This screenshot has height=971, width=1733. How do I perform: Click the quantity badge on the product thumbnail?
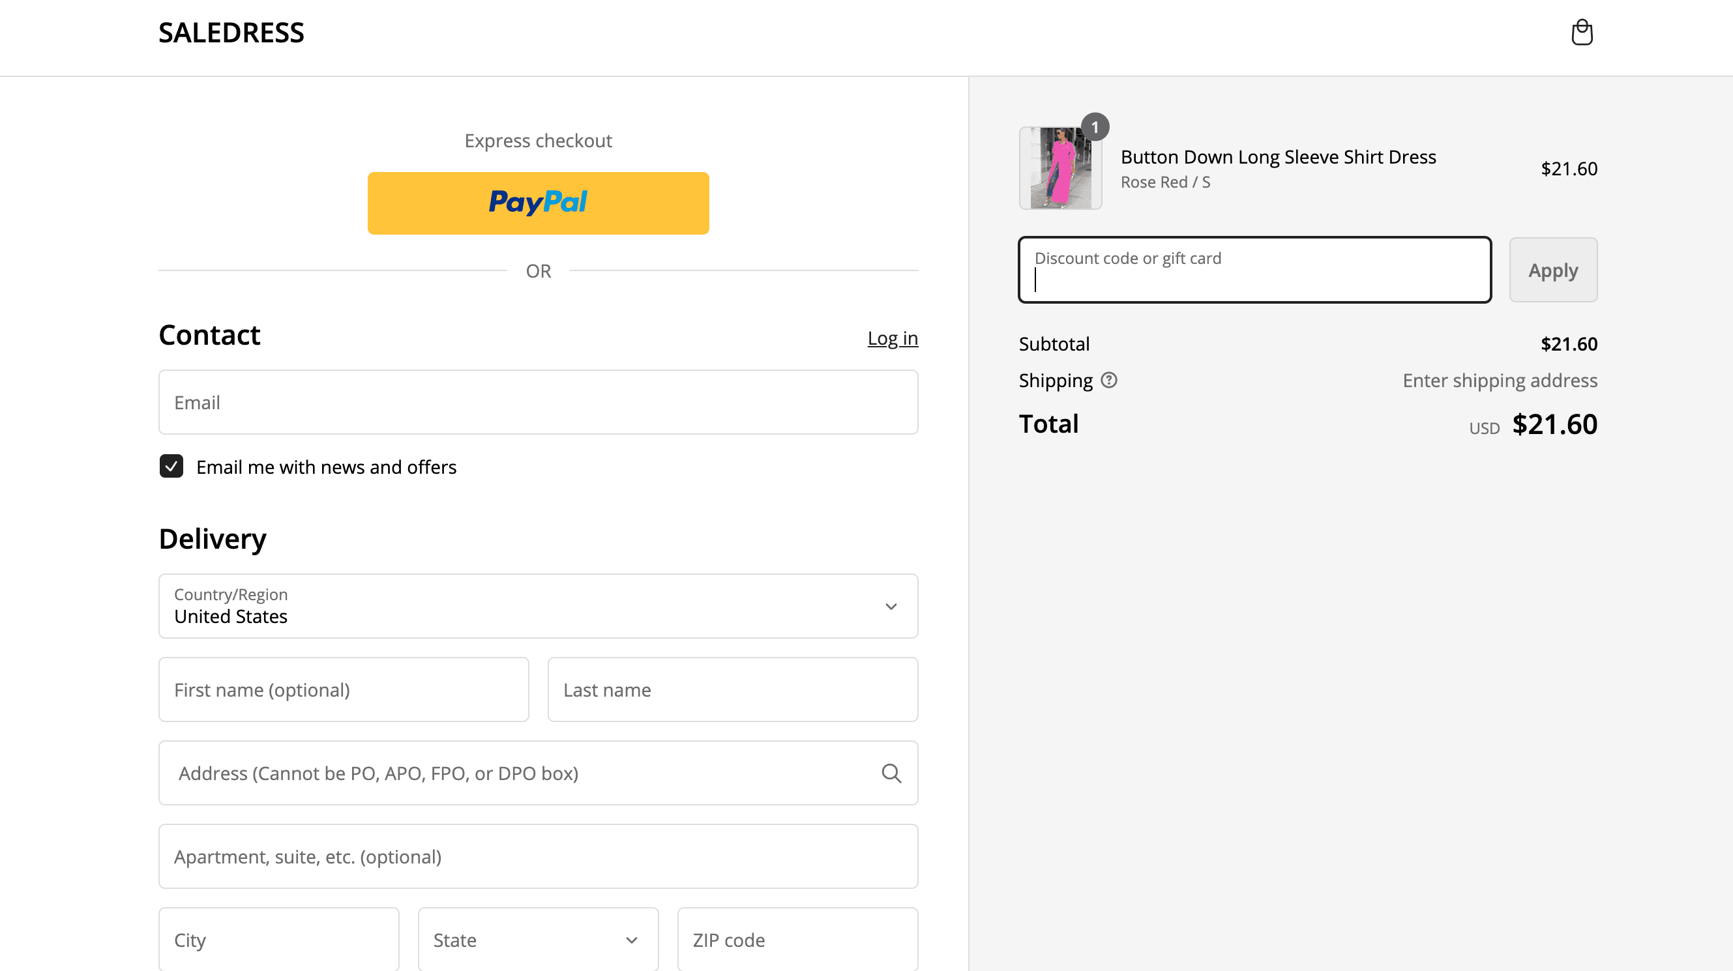(x=1095, y=127)
